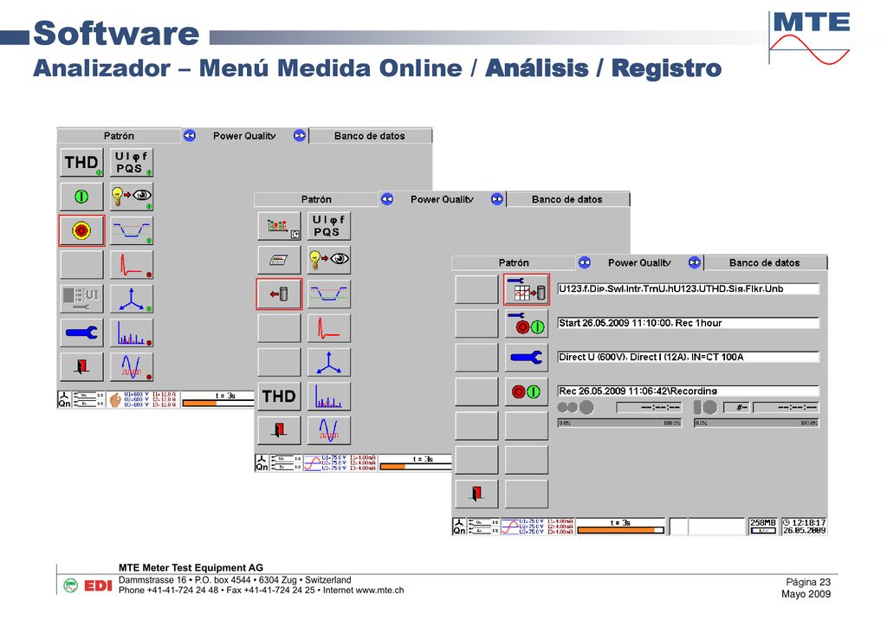Click left arrow beside Power Quality, middle window
Image resolution: width=887 pixels, height=627 pixels.
(x=387, y=199)
